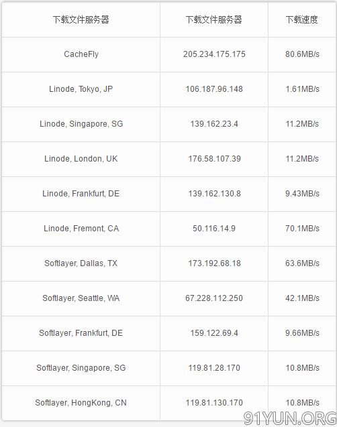Screen dimensions: 337x427
Task: Select Linode, London, UK entry
Action: 81,159
